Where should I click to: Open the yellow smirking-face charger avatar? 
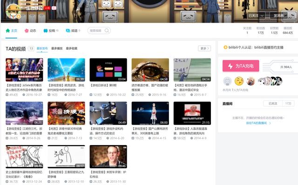point(239,81)
